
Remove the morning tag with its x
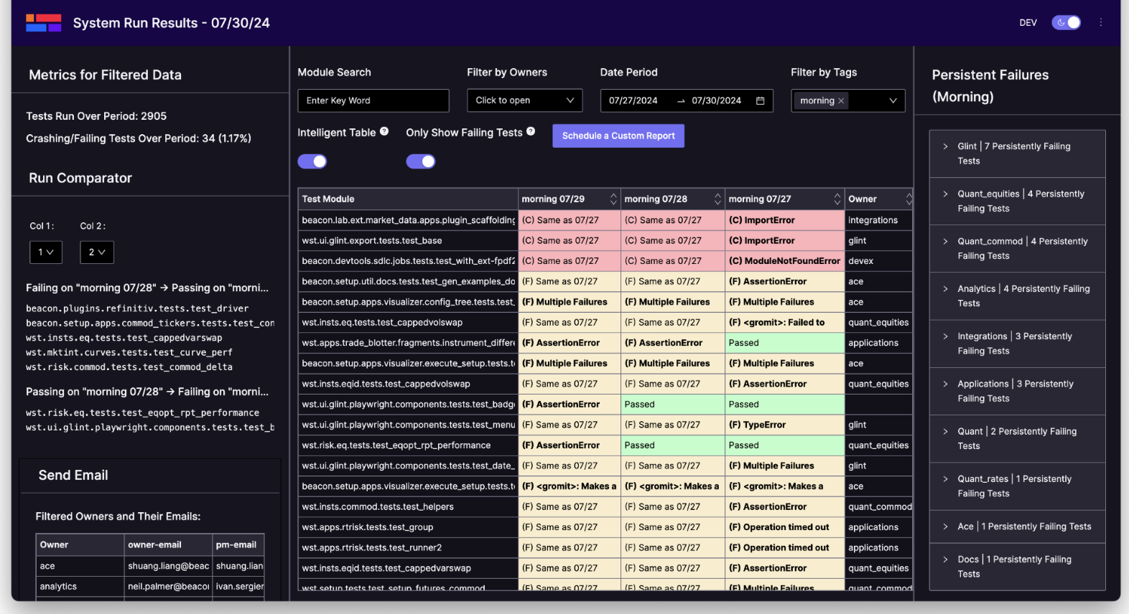coord(841,100)
